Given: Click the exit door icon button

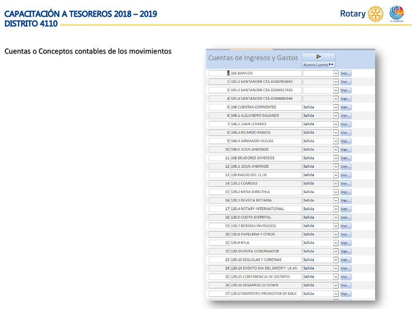Looking at the screenshot, I should (x=319, y=57).
